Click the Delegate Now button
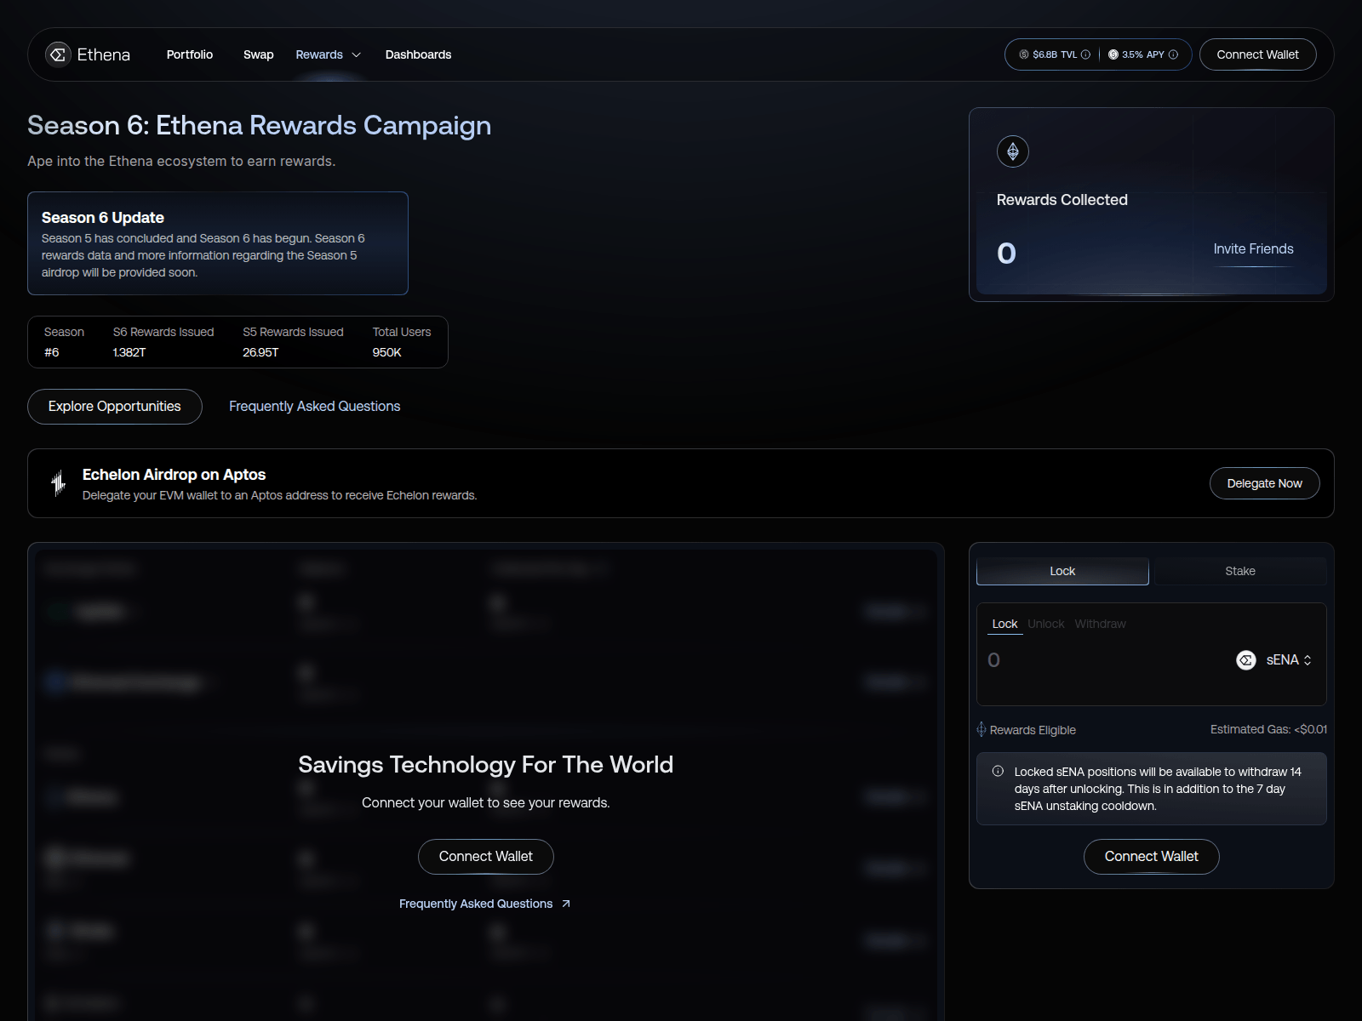This screenshot has width=1362, height=1021. click(x=1264, y=483)
